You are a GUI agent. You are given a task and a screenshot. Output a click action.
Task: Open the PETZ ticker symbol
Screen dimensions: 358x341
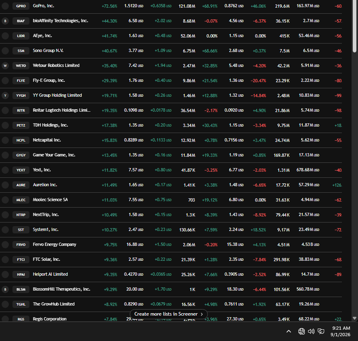pos(21,125)
